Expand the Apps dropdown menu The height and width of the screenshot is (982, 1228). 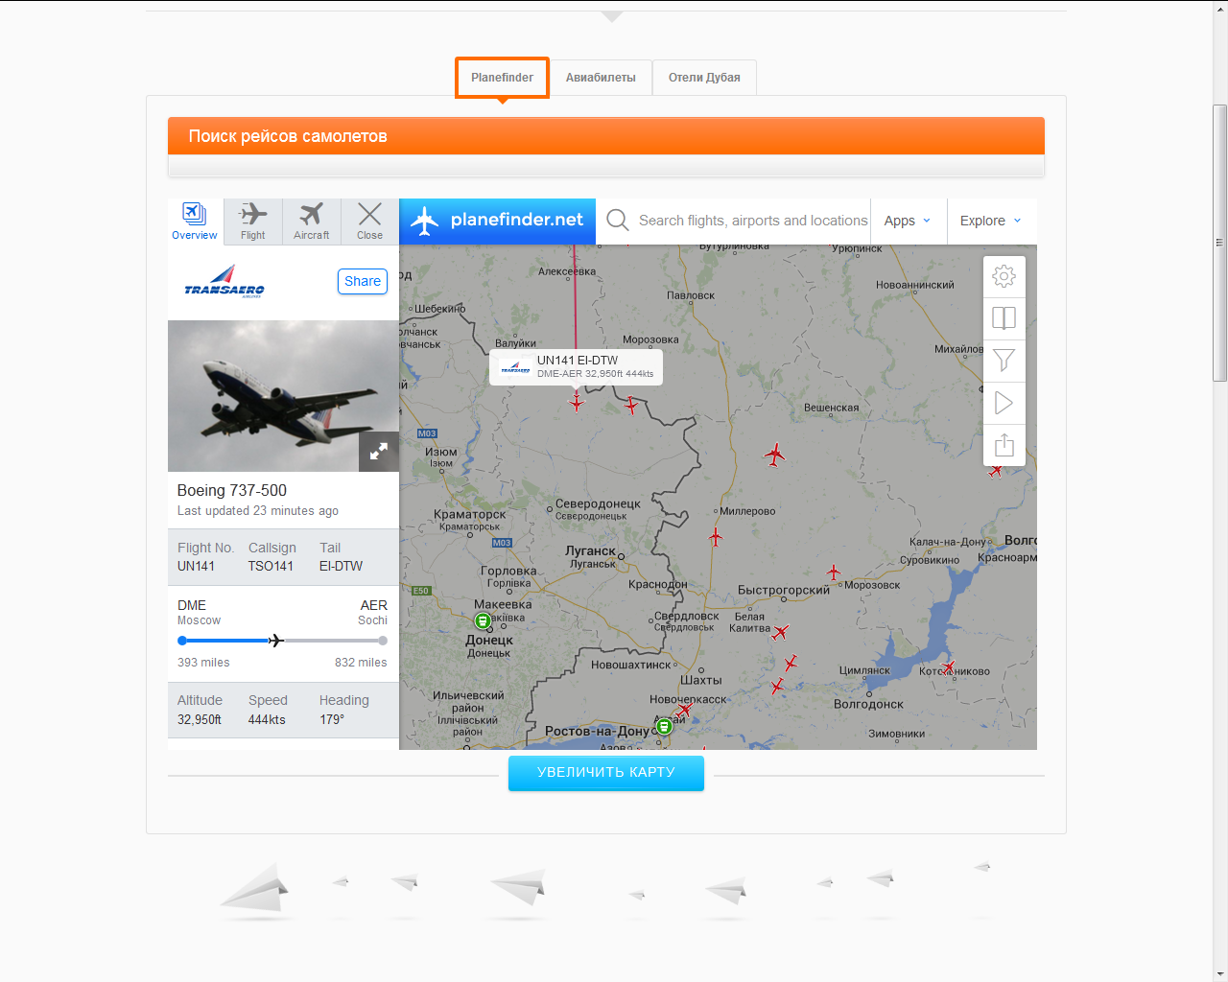tap(908, 221)
